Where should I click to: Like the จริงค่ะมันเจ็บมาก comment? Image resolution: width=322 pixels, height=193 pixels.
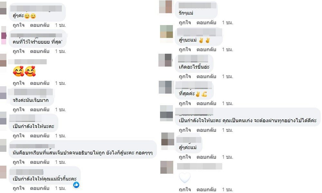[x=18, y=109]
